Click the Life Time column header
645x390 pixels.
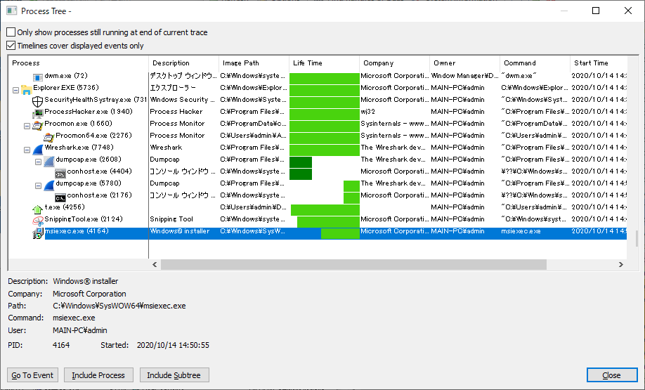point(324,63)
